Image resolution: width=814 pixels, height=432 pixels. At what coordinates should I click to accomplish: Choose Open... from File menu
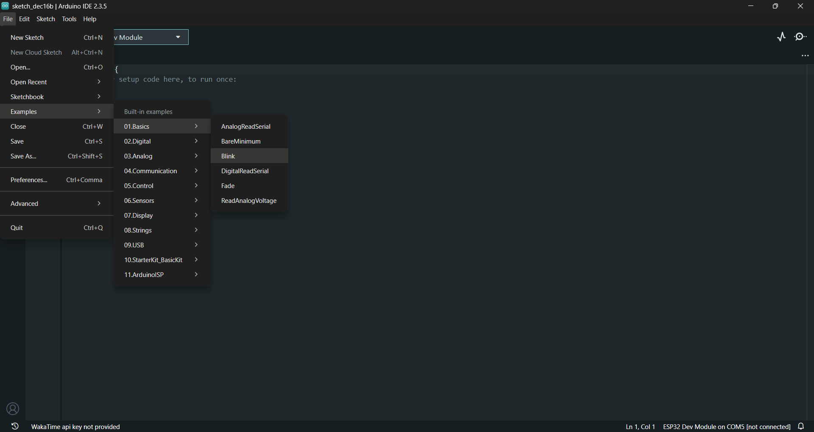tap(57, 67)
